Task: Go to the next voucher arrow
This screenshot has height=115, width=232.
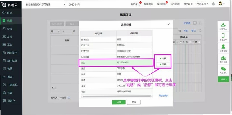Action: click(x=200, y=23)
